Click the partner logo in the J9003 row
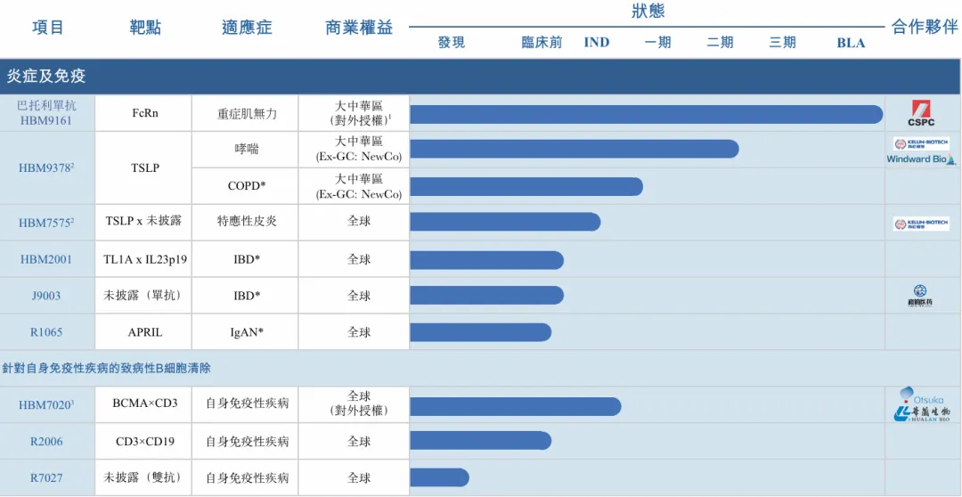The width and height of the screenshot is (962, 497). click(921, 296)
